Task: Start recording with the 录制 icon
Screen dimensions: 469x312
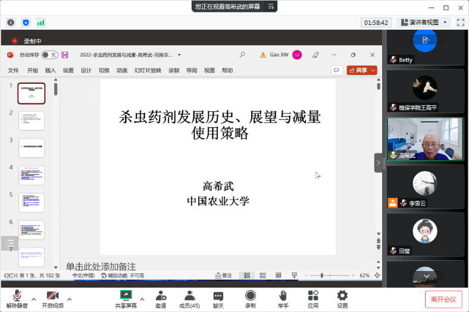Action: (x=251, y=295)
